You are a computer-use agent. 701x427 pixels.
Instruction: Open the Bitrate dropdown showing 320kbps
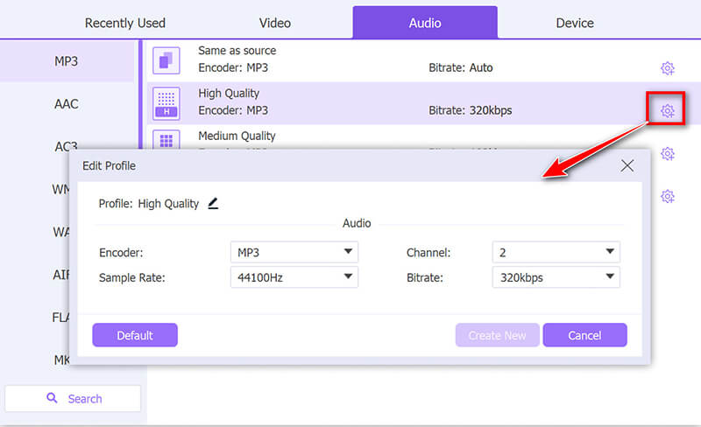point(556,277)
